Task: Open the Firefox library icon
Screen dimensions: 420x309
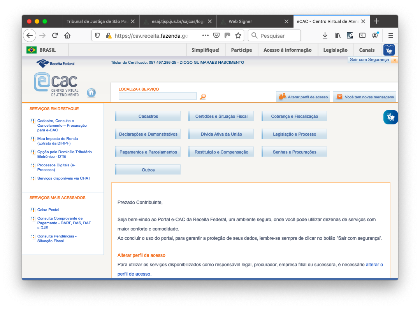Action: point(337,35)
